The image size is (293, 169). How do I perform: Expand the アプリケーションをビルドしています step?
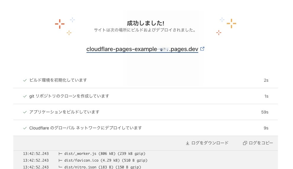tap(146, 112)
